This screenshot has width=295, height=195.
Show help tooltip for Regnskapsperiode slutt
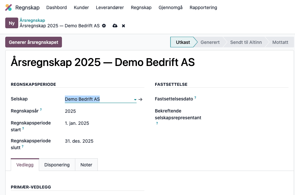coord(22,147)
